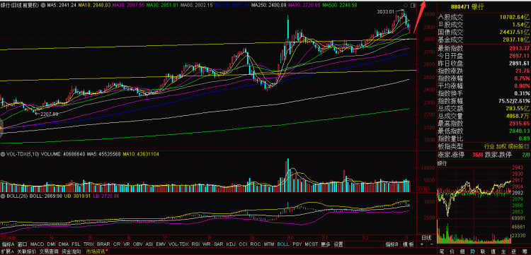Click the minus zoom-out button
Image resolution: width=531 pixels, height=255 pixels.
click(431, 244)
